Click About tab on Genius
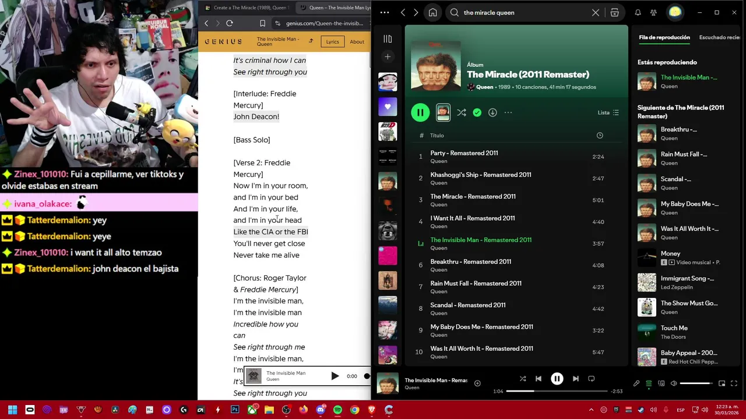 (x=357, y=42)
